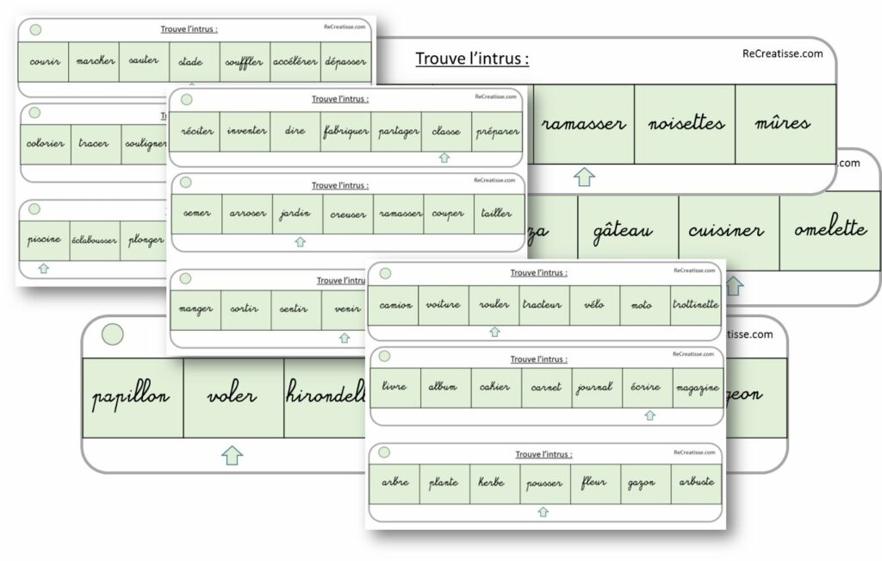Click the green "mûres" cell
The height and width of the screenshot is (561, 882).
point(783,124)
